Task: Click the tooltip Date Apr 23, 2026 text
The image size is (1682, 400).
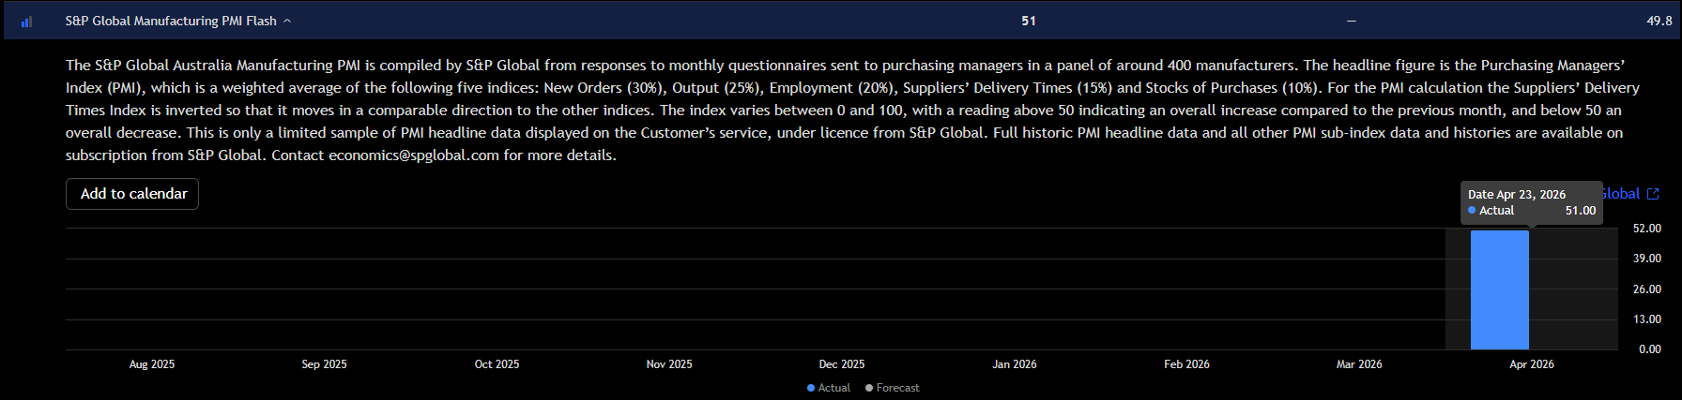Action: (x=1517, y=195)
